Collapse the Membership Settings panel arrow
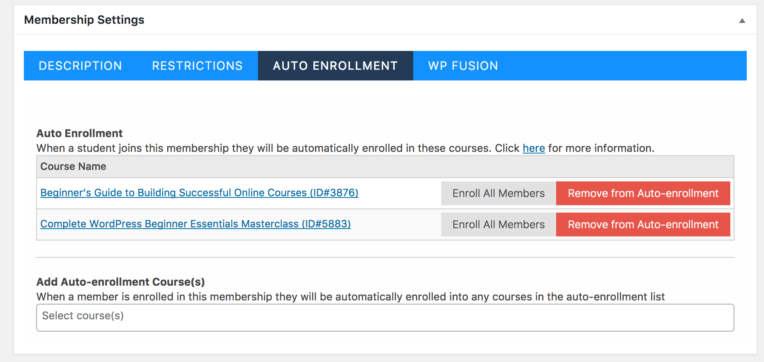 pos(742,21)
